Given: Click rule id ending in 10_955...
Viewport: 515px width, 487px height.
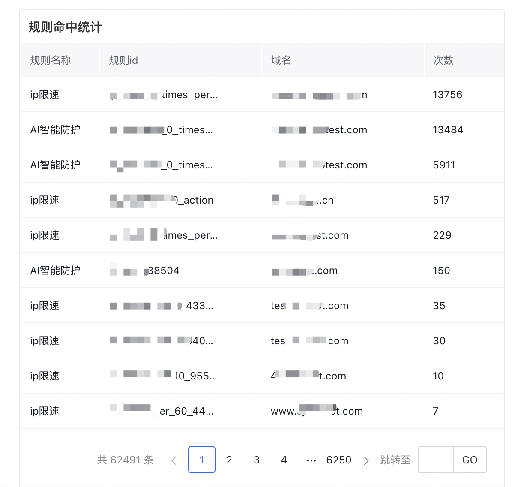Looking at the screenshot, I should 163,376.
